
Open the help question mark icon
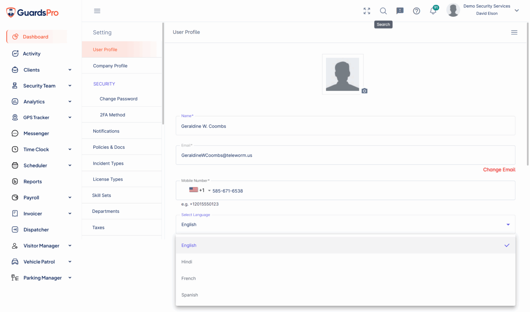pyautogui.click(x=416, y=11)
